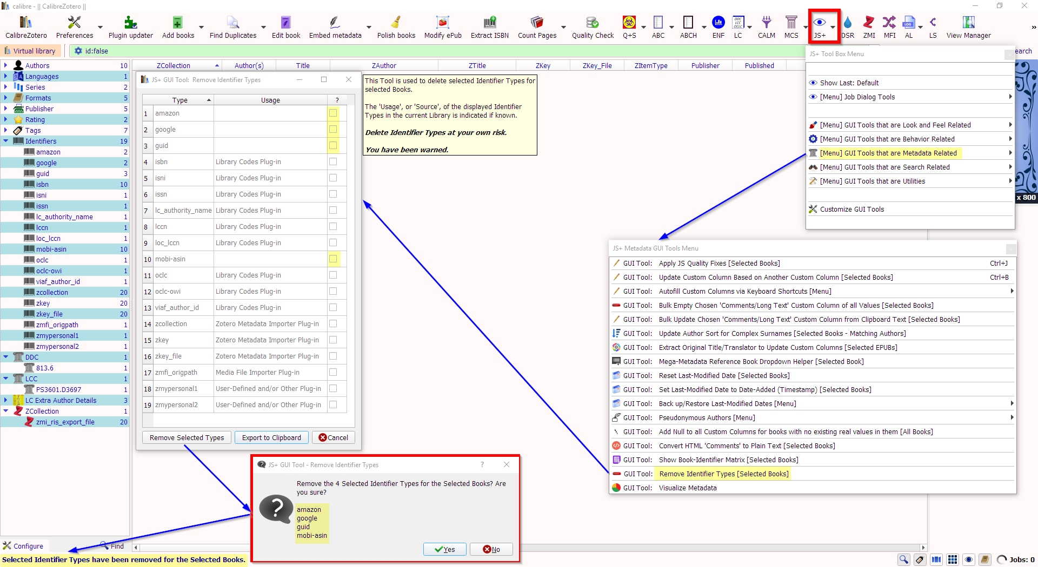
Task: Open Modify ePub plugin
Action: tap(443, 27)
